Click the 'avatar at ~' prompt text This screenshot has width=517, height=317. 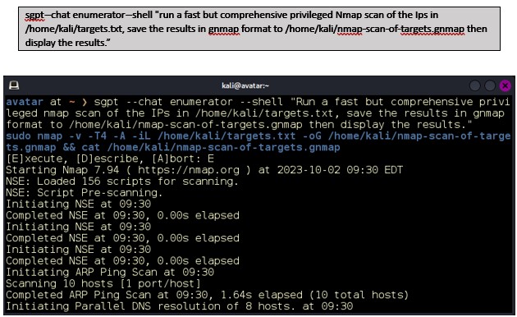coord(40,102)
